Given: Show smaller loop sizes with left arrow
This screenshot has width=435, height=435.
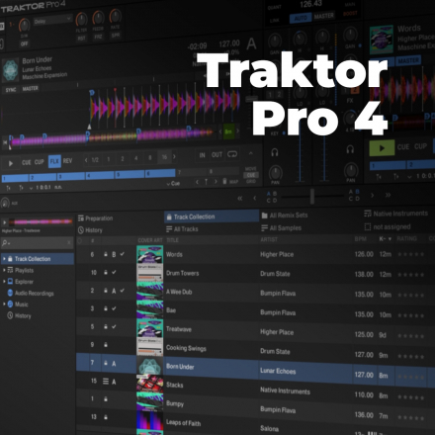Looking at the screenshot, I should [x=86, y=160].
